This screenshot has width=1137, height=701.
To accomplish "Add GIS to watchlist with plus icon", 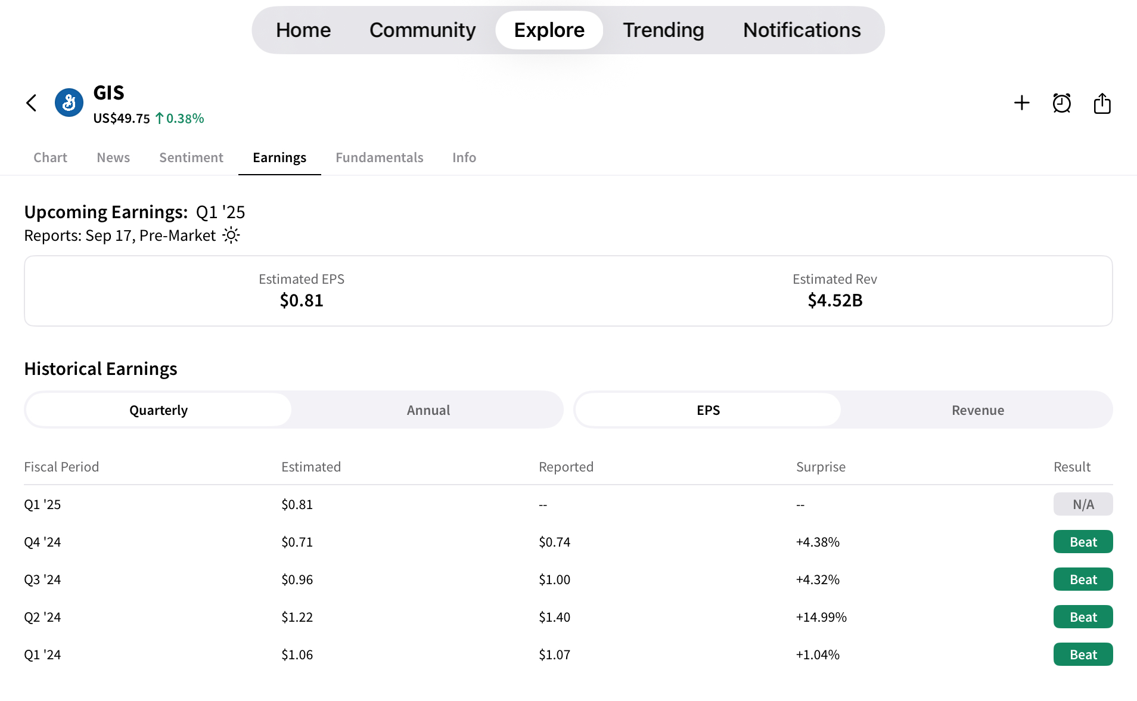I will pos(1021,103).
